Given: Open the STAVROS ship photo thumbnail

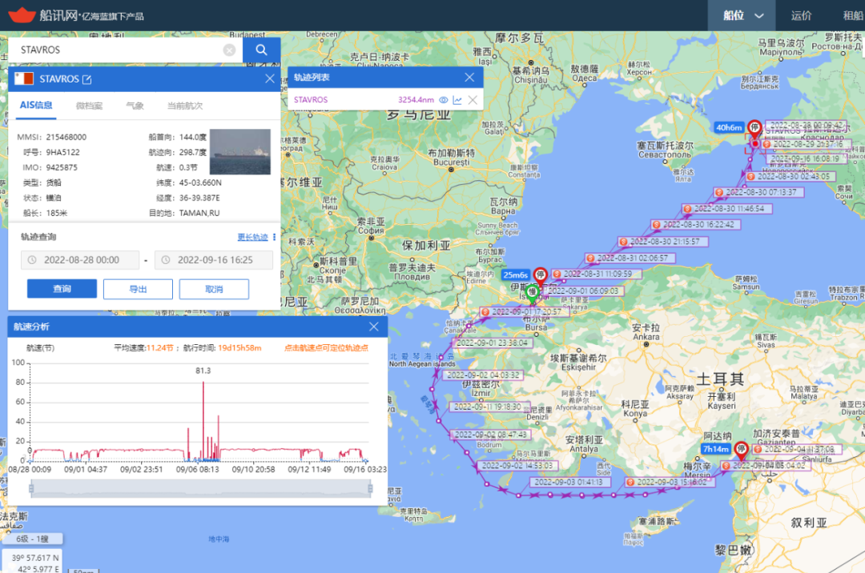Looking at the screenshot, I should point(239,150).
